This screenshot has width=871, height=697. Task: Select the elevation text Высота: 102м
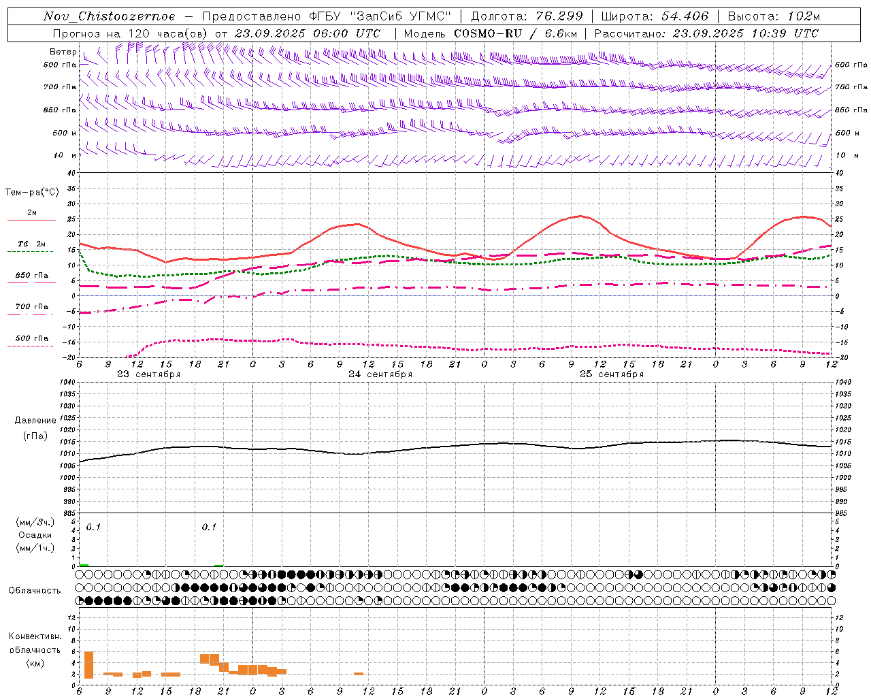click(x=774, y=16)
